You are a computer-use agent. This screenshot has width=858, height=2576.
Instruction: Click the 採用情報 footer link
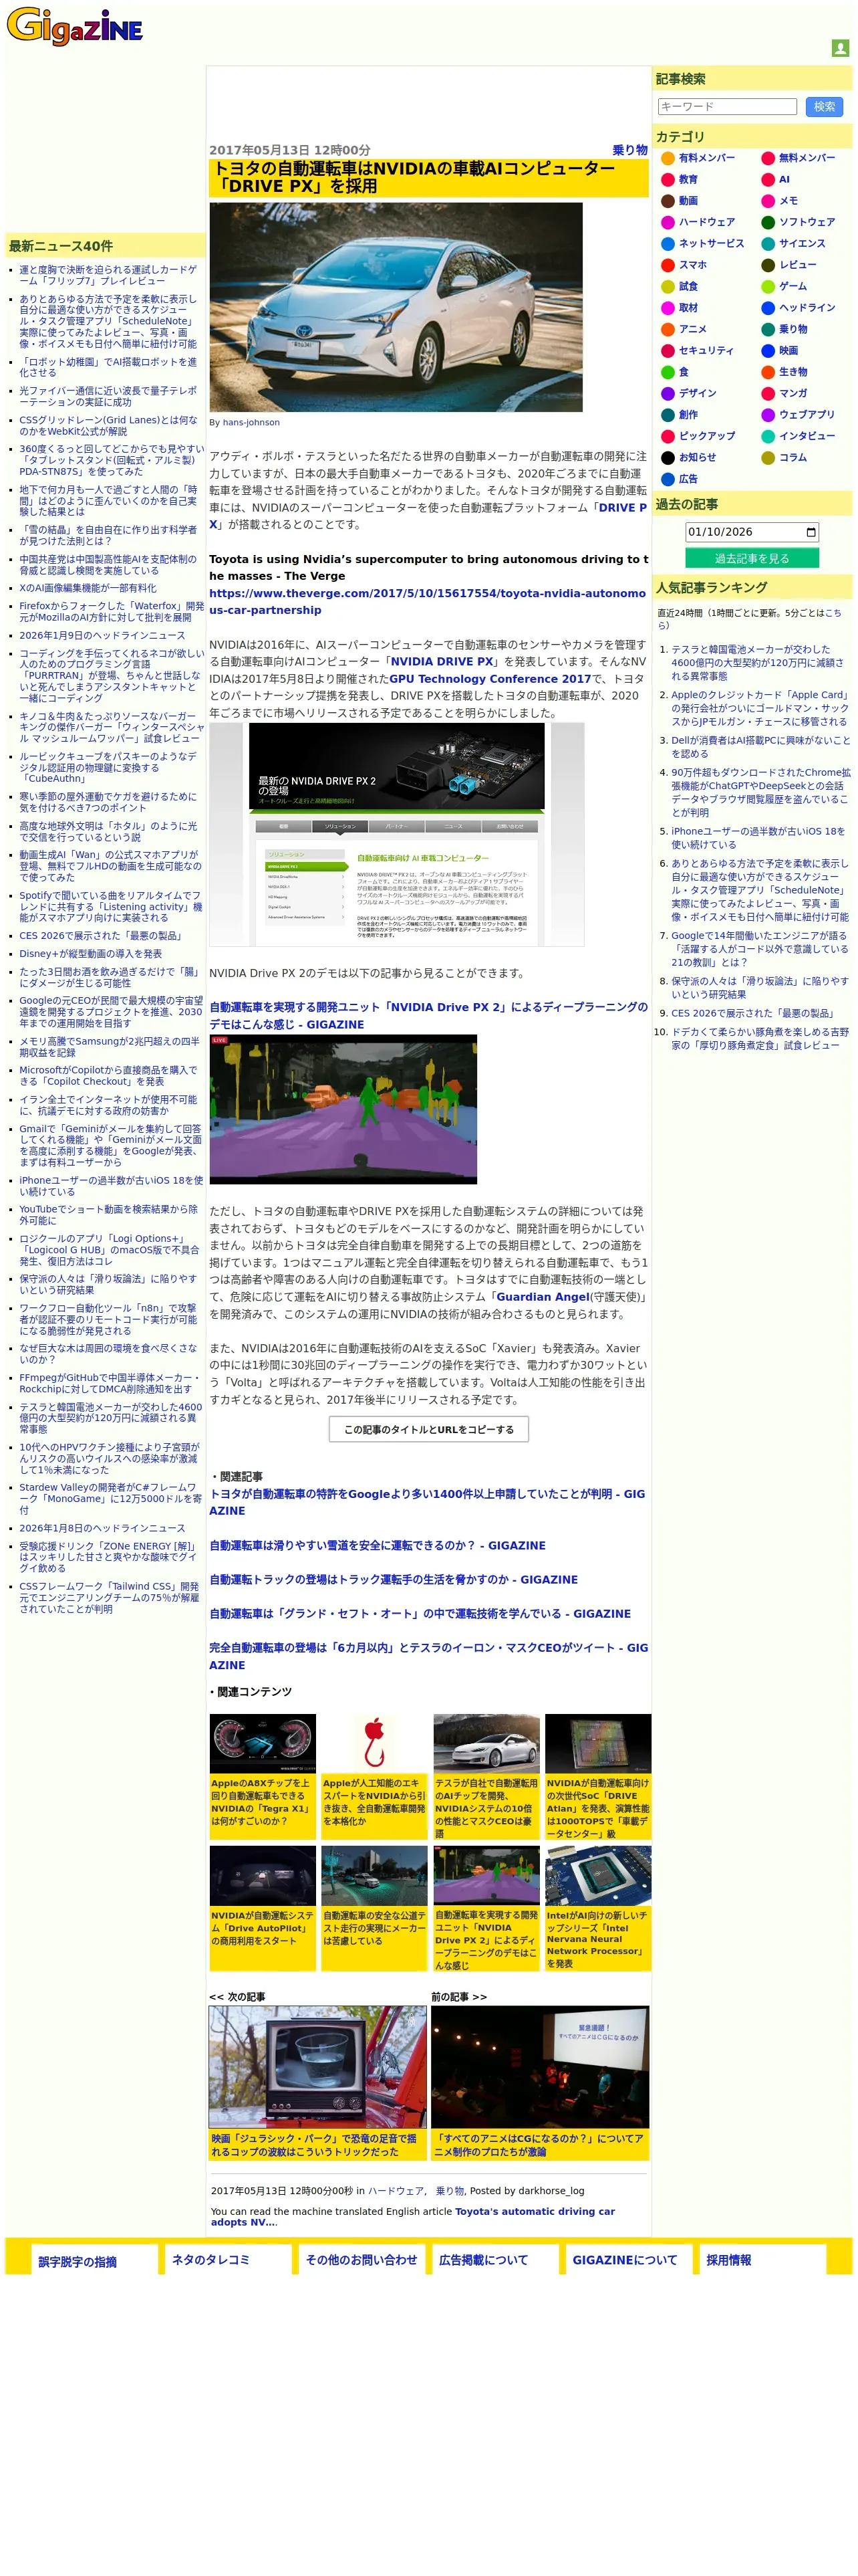[x=728, y=2260]
